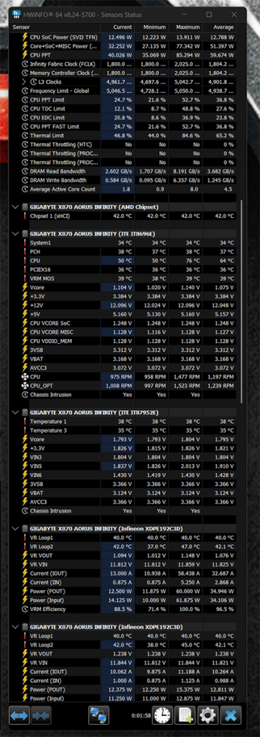Open sensor settings gear icon
The image size is (260, 737).
[207, 716]
